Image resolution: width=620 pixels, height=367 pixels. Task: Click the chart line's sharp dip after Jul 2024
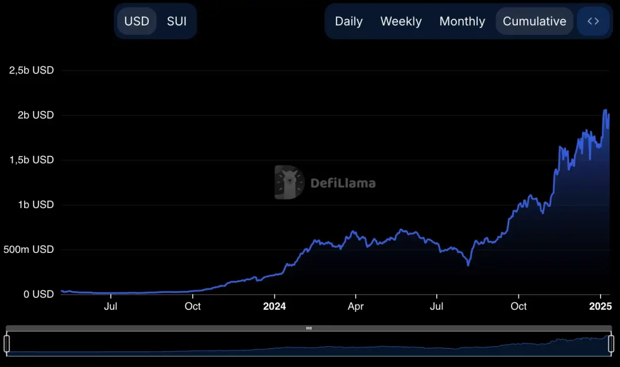click(x=468, y=265)
